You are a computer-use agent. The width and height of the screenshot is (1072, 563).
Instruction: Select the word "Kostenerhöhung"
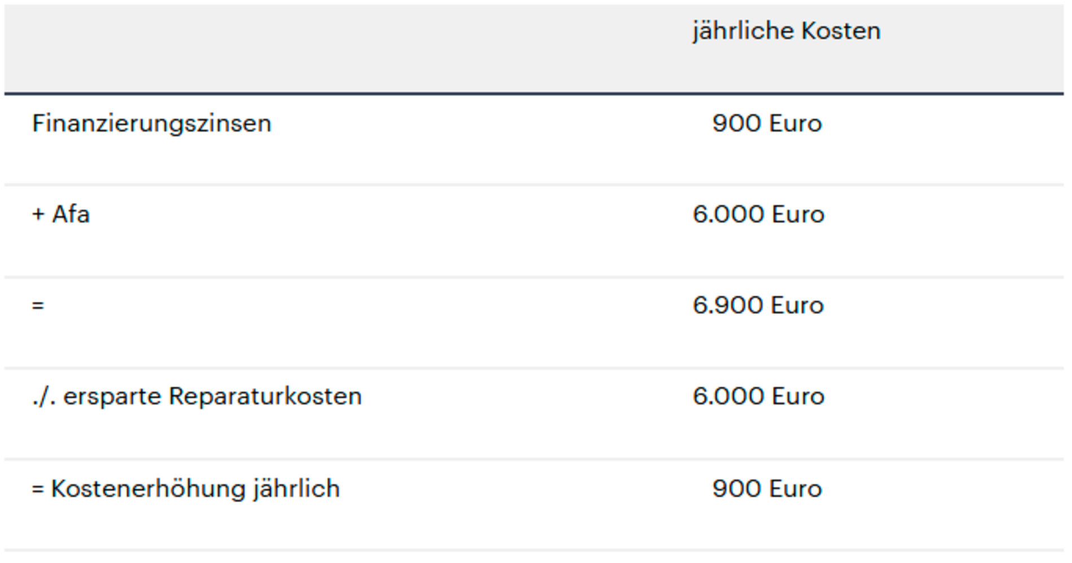click(148, 489)
